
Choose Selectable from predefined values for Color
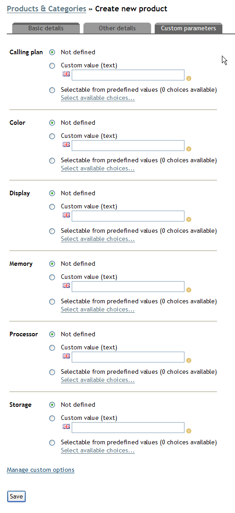[52, 160]
